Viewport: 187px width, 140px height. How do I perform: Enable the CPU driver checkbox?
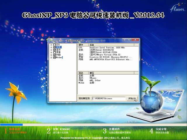(x=55, y=45)
